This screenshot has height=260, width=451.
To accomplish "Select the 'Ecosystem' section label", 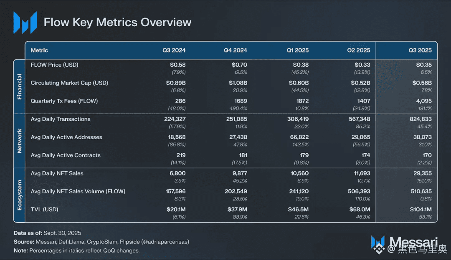I will pyautogui.click(x=19, y=195).
